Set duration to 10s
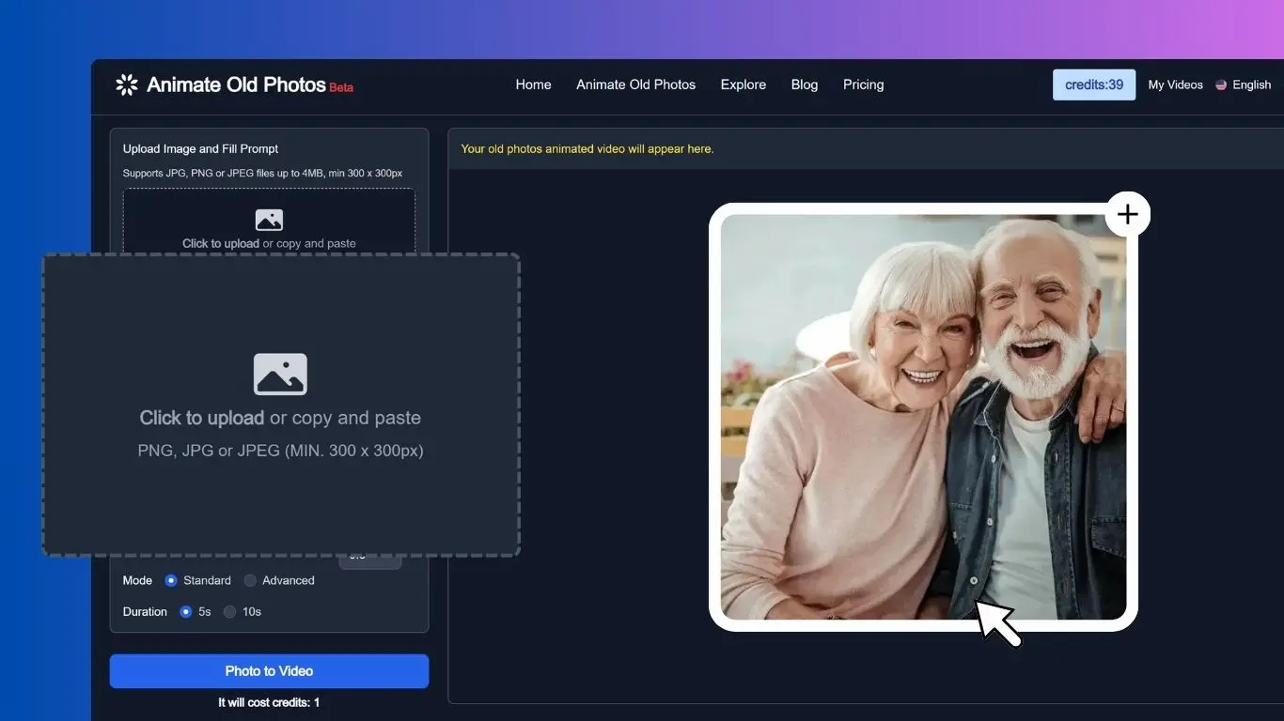The image size is (1284, 721). pos(229,611)
